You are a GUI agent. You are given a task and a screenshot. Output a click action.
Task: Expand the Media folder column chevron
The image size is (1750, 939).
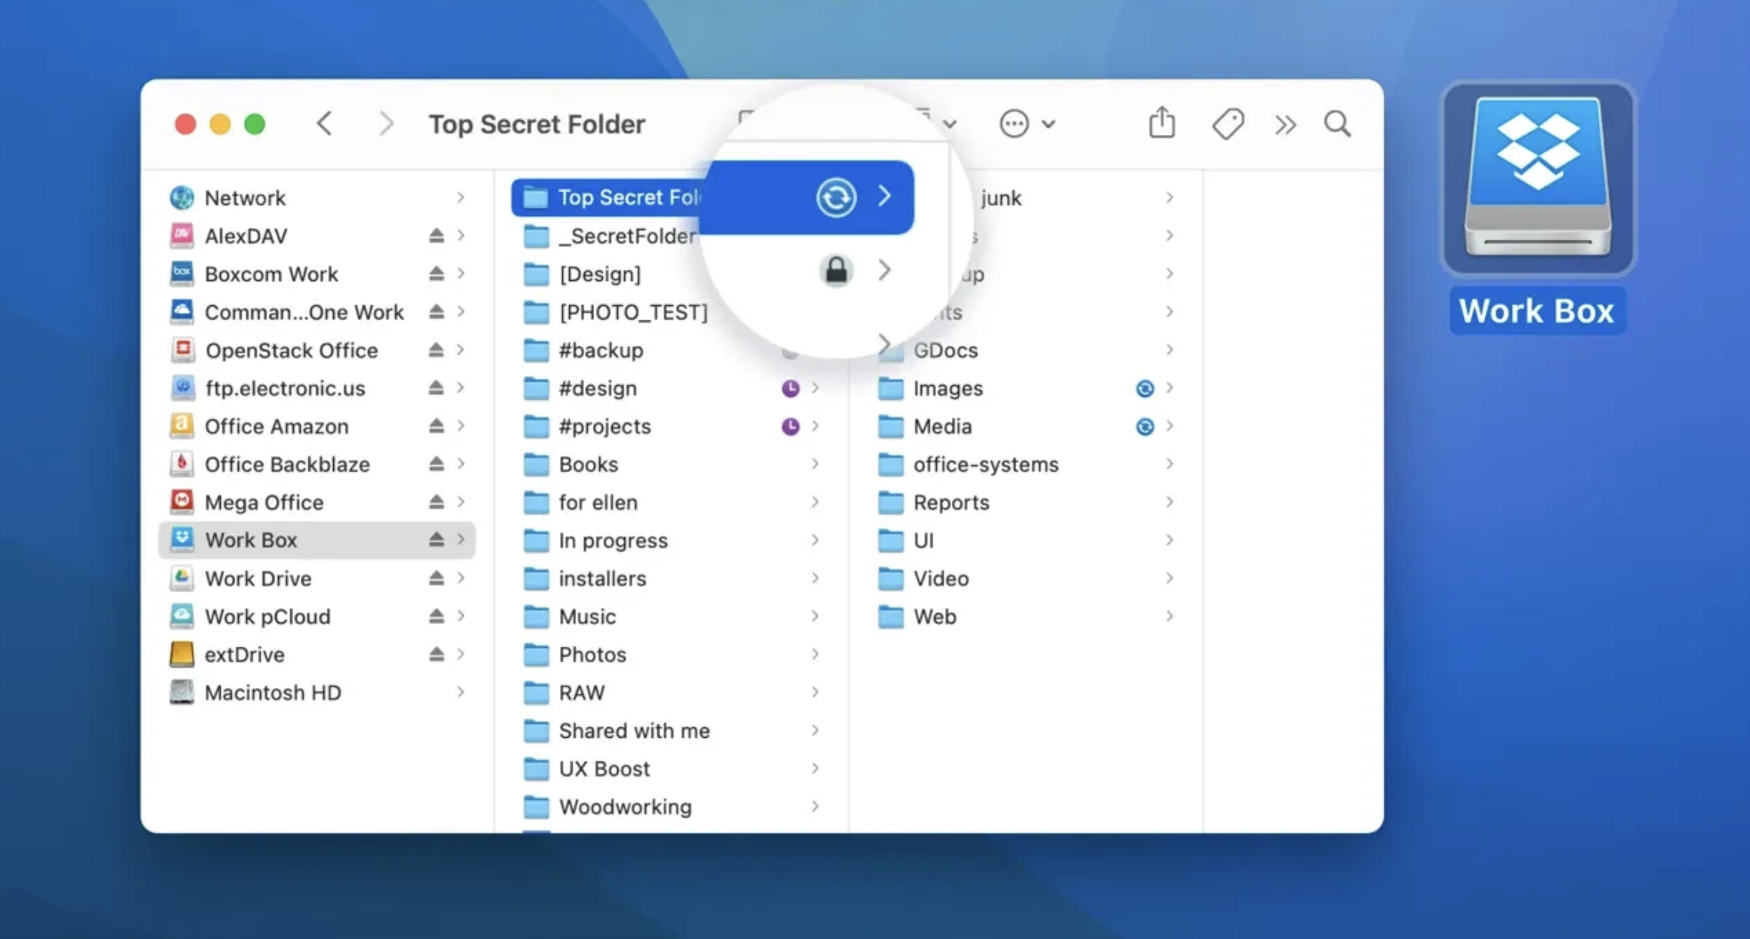point(1169,426)
